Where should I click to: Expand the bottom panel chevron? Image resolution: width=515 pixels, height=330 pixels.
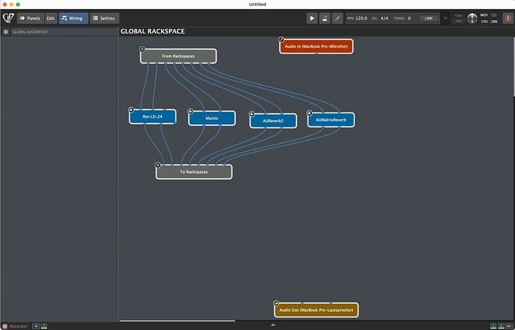(x=272, y=326)
